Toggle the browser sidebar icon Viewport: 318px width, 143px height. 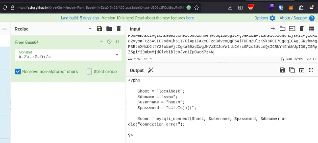[240, 8]
